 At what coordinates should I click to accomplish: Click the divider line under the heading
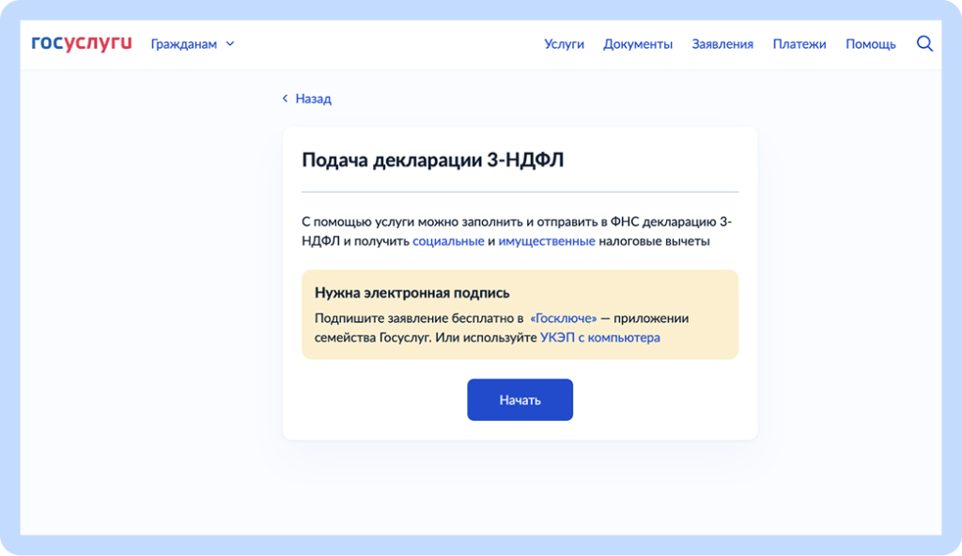point(520,192)
